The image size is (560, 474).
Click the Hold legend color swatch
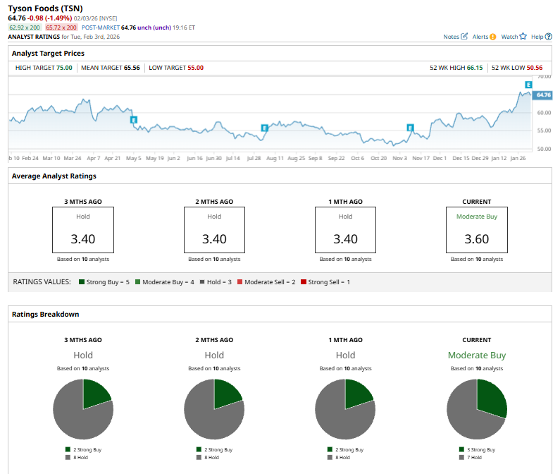(x=202, y=282)
